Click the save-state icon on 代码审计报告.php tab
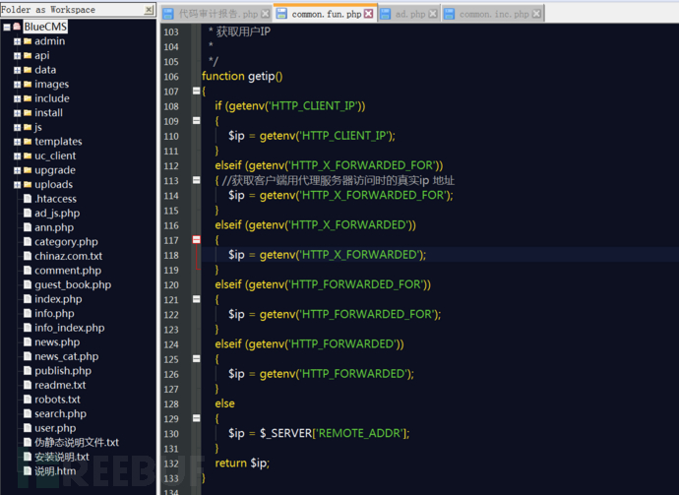Viewport: 679px width, 495px height. [x=169, y=15]
